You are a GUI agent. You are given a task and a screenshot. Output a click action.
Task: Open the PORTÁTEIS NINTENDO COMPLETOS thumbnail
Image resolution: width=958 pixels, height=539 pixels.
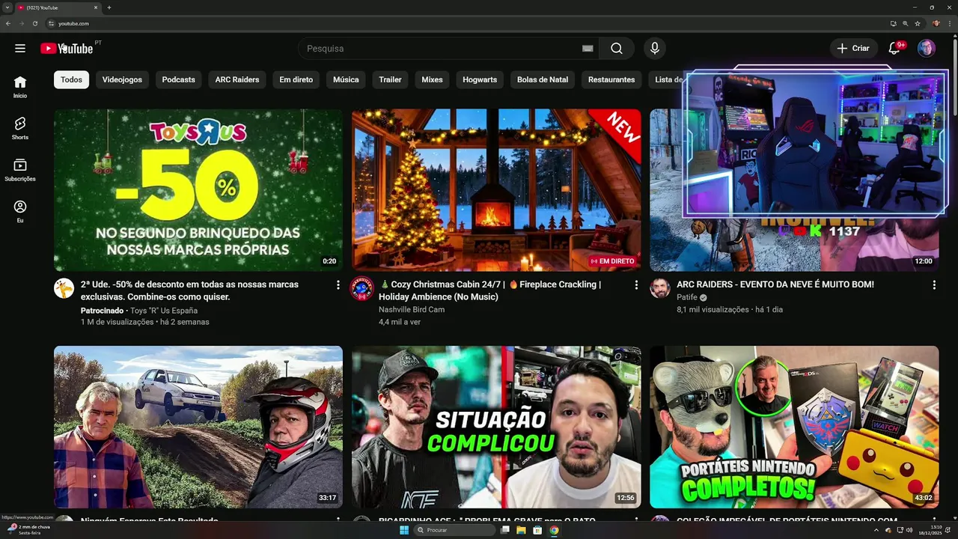pyautogui.click(x=794, y=427)
